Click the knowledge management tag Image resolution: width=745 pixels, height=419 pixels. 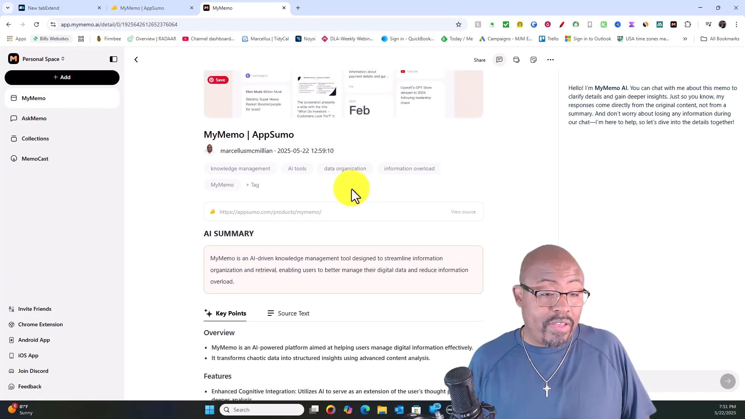tap(240, 168)
